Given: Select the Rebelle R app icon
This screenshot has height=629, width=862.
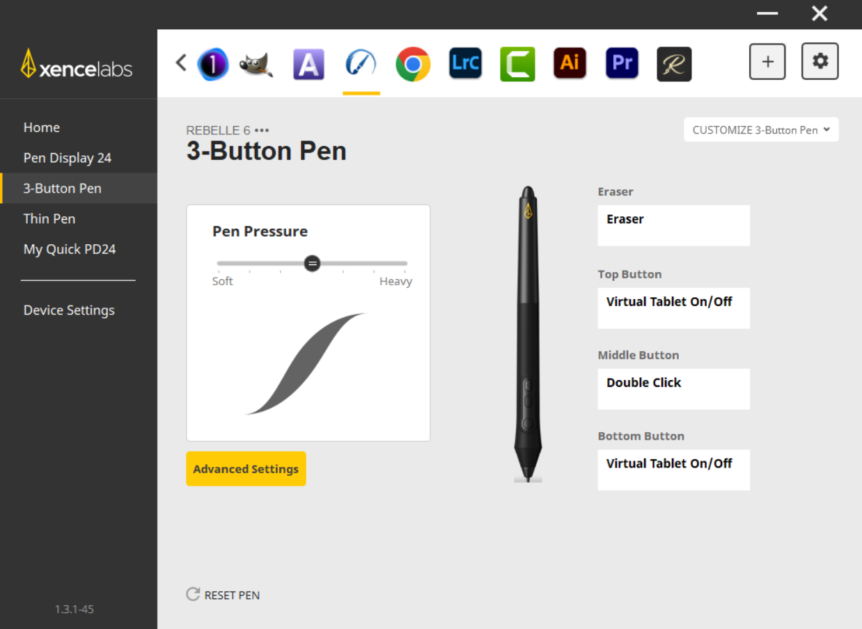Looking at the screenshot, I should tap(674, 64).
